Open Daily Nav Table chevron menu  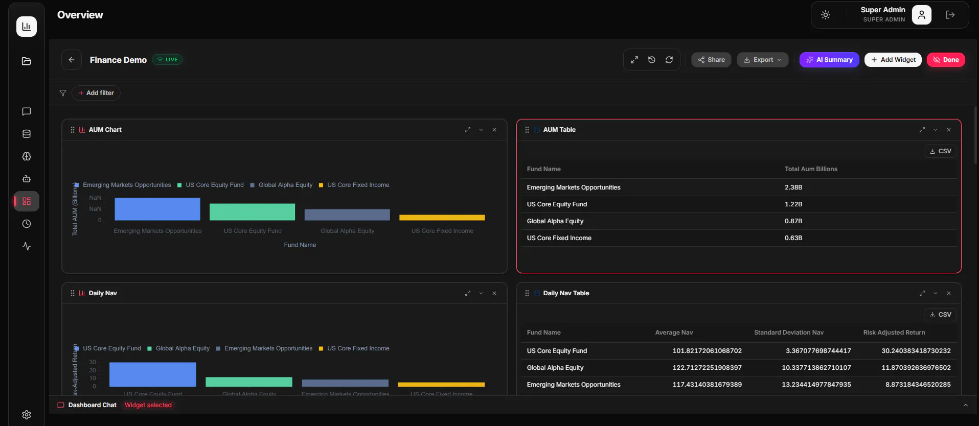pos(936,293)
